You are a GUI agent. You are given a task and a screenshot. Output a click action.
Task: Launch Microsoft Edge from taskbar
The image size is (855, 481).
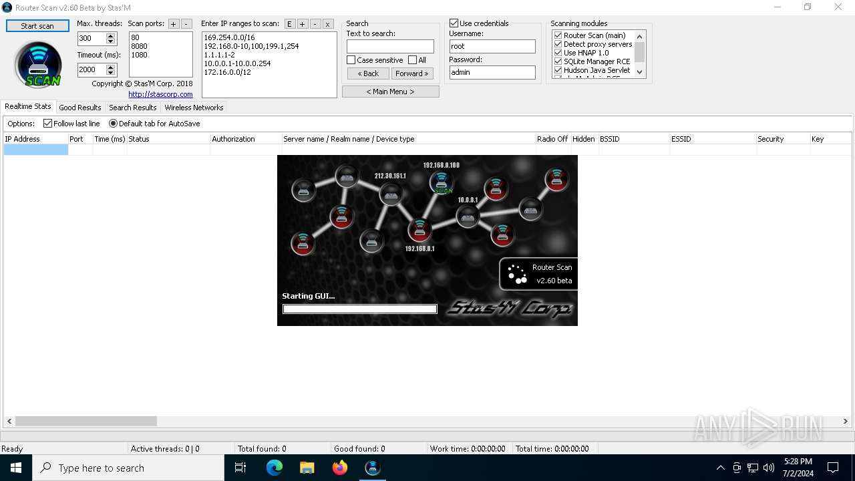(x=275, y=468)
